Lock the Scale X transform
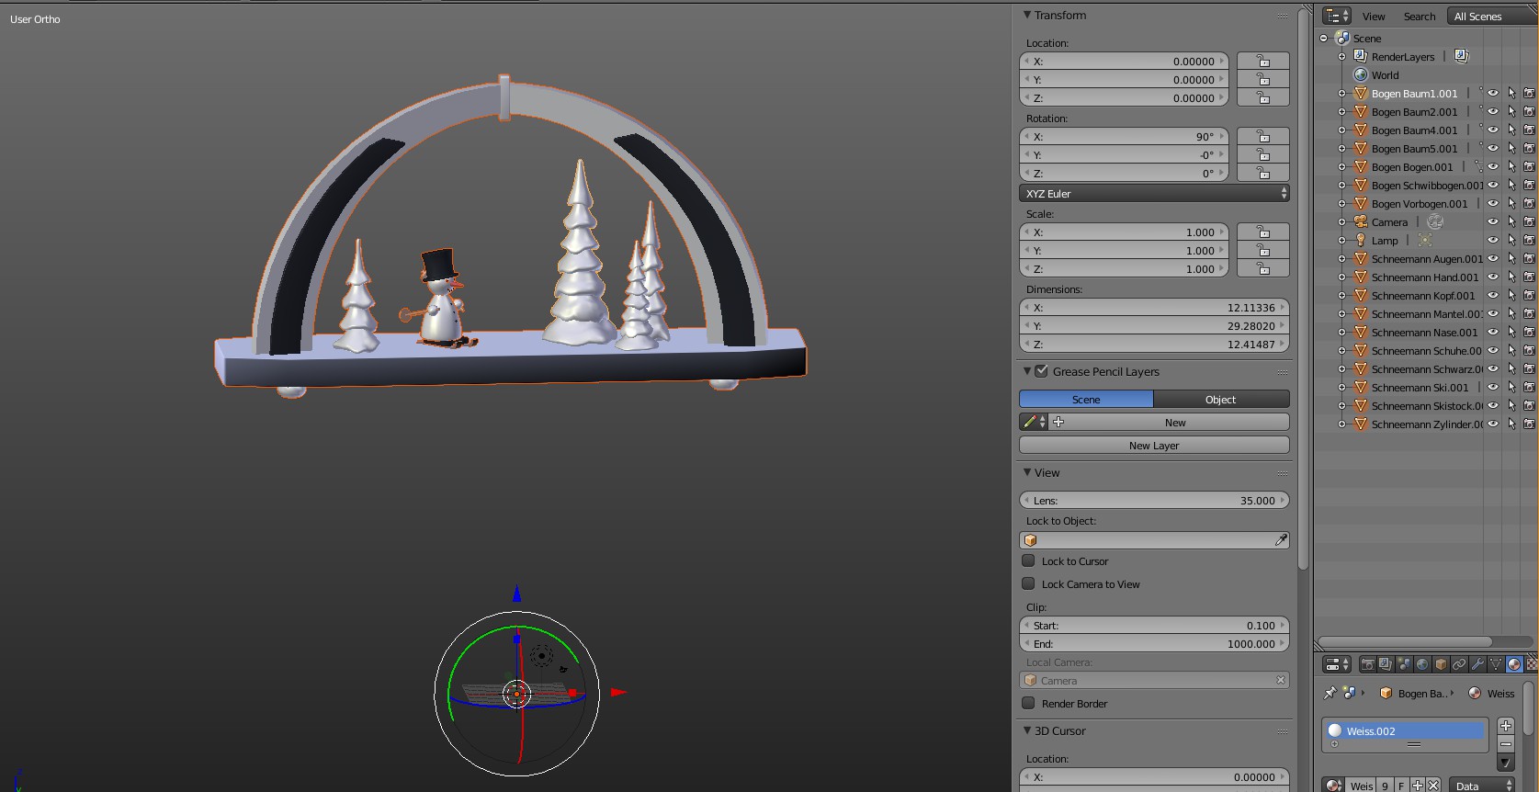The height and width of the screenshot is (792, 1539). 1263,232
